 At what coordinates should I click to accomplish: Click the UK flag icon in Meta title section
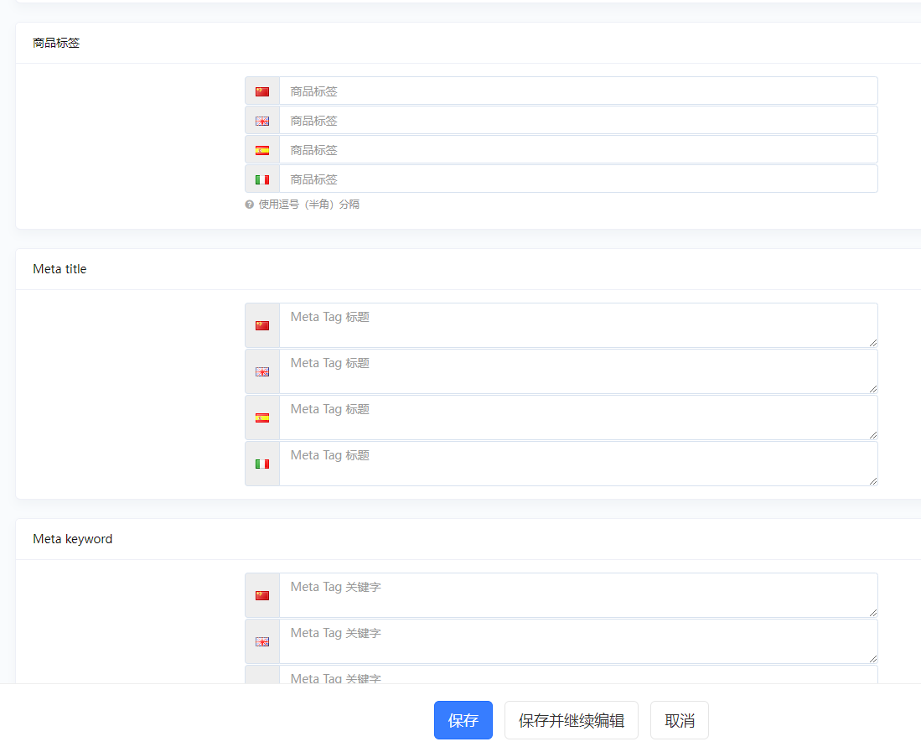point(262,372)
